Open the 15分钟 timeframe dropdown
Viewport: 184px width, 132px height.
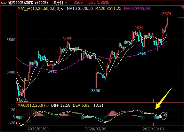(x=60, y=3)
